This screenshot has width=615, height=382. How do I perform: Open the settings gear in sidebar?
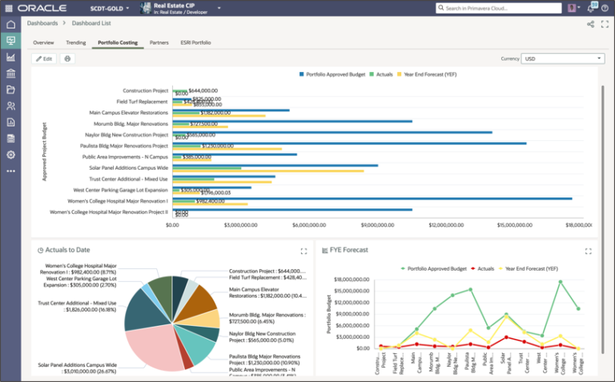[x=10, y=155]
